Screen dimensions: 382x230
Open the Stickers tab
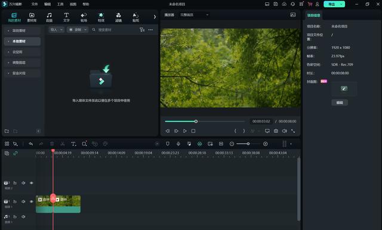[x=135, y=17]
